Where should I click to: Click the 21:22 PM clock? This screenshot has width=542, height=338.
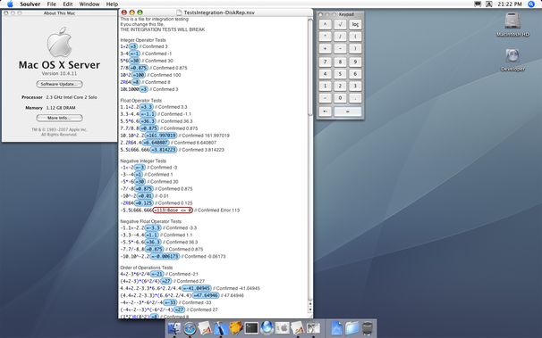tap(510, 4)
